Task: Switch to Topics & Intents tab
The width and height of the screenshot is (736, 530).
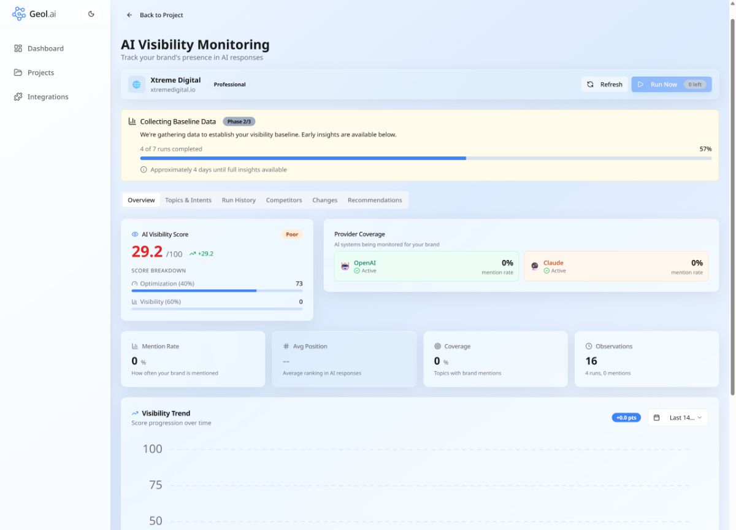Action: [x=188, y=201]
